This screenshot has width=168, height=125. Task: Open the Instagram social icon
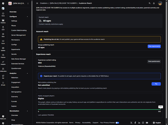(143, 123)
